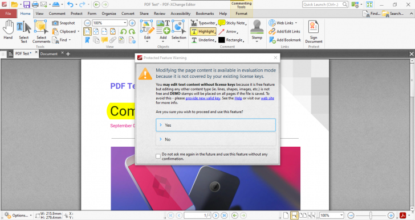
Task: Close the Protected Feature Warning dialog
Action: (x=275, y=57)
